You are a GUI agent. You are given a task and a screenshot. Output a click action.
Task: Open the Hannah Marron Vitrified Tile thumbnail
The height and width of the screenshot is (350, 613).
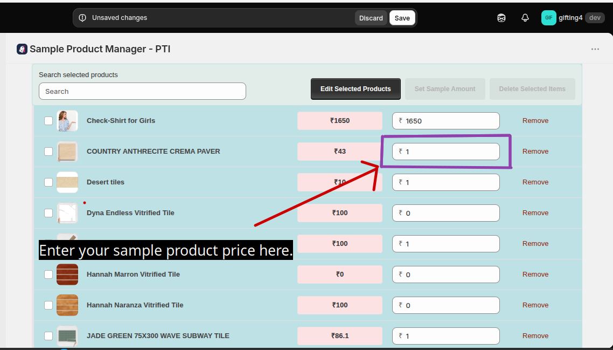[x=67, y=274]
